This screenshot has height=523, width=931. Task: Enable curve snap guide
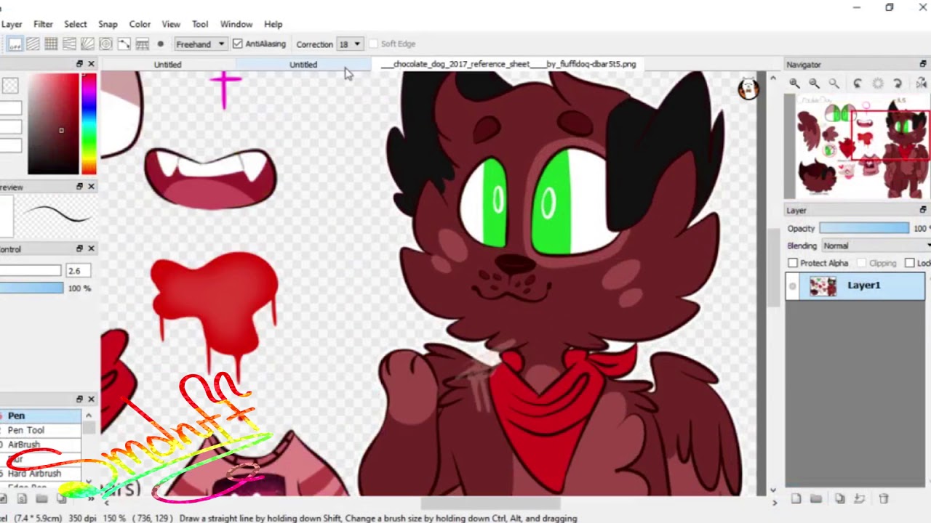[x=124, y=44]
